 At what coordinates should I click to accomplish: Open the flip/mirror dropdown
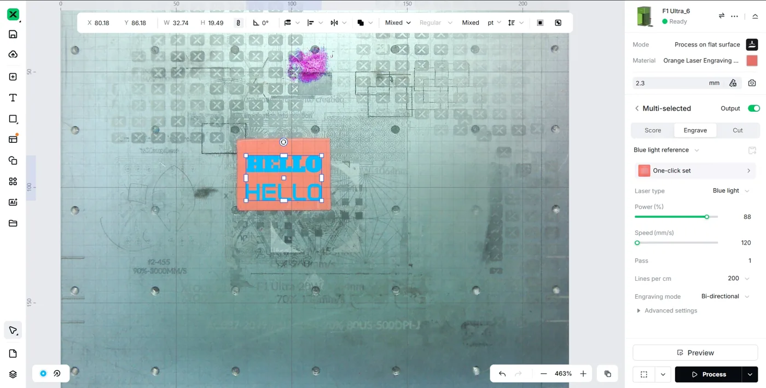coord(338,23)
